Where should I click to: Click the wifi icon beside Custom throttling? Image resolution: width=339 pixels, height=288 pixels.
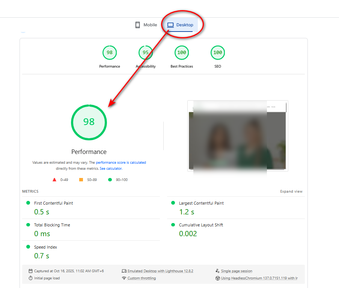[124, 278]
